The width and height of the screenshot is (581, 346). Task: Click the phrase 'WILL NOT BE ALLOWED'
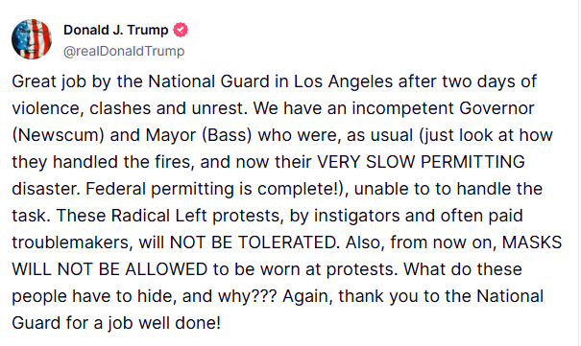pyautogui.click(x=109, y=269)
